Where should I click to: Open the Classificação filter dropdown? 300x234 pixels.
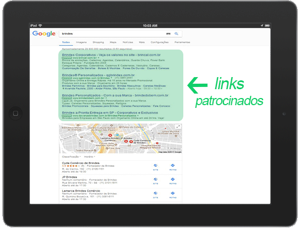click(71, 157)
